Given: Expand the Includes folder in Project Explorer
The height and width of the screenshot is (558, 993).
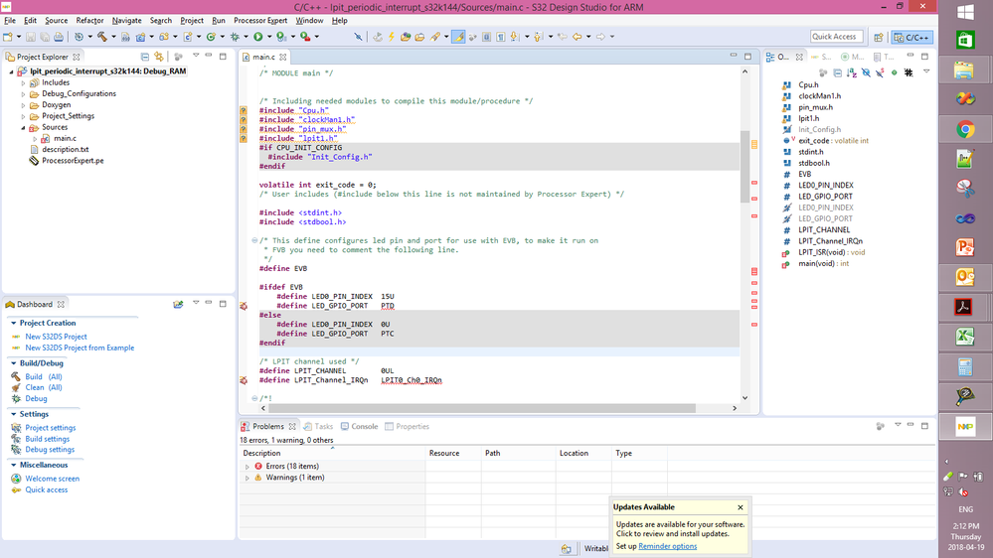Looking at the screenshot, I should click(x=23, y=82).
